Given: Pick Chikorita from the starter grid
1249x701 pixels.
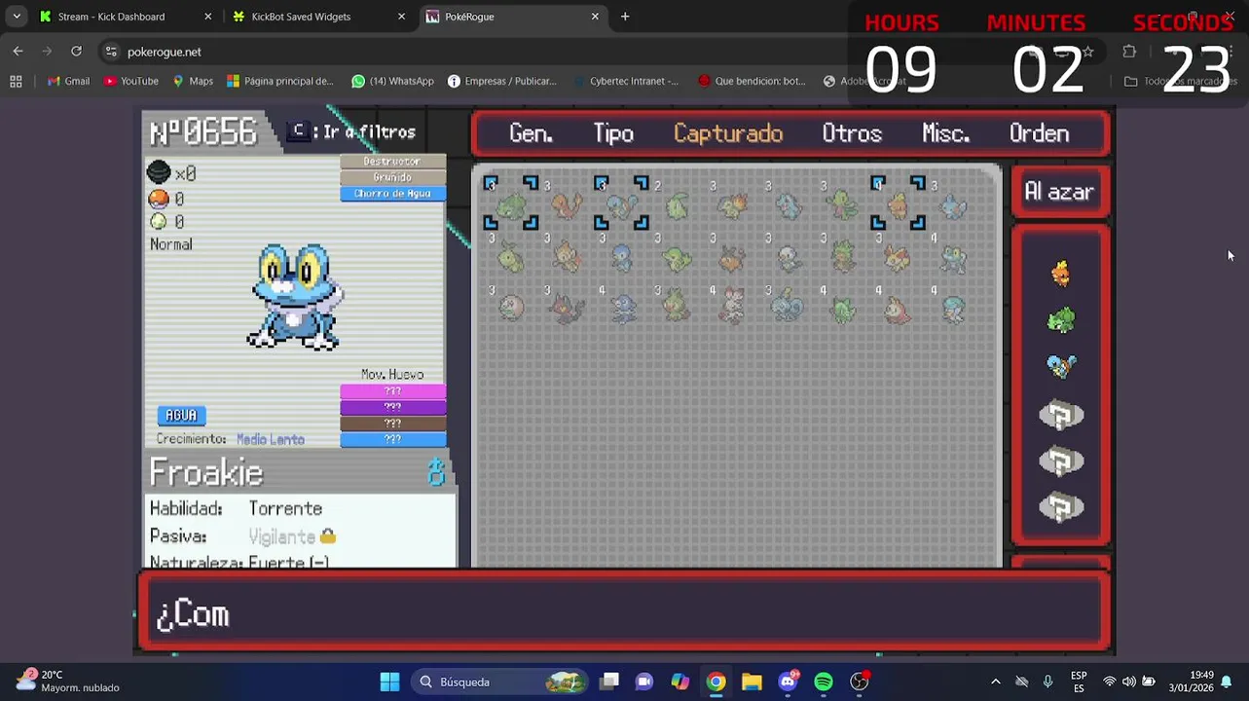Looking at the screenshot, I should pyautogui.click(x=677, y=205).
